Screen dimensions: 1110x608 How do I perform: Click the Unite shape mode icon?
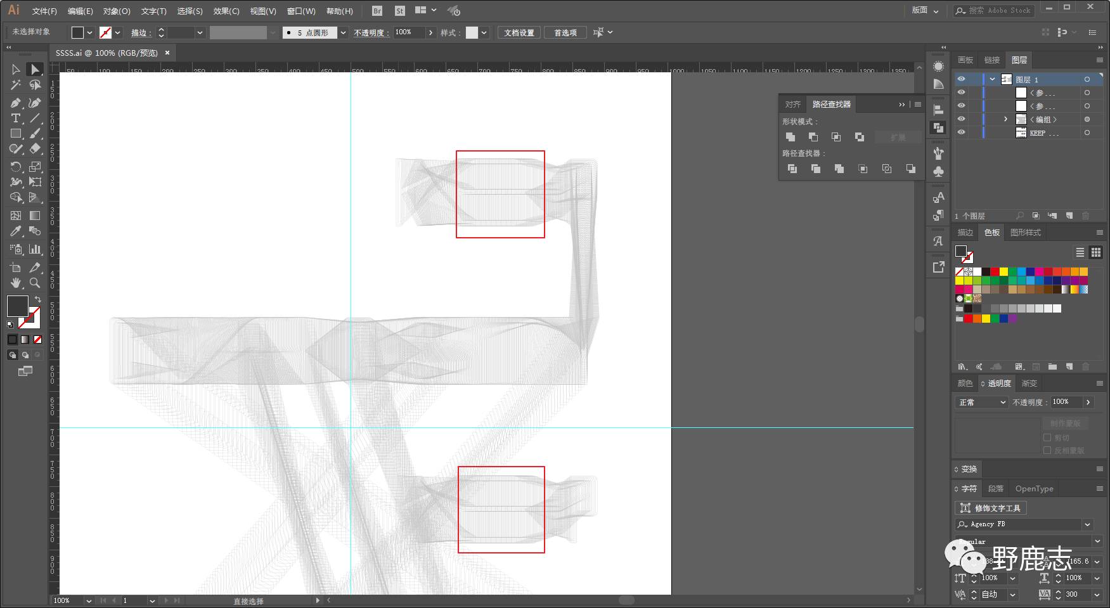pyautogui.click(x=791, y=137)
